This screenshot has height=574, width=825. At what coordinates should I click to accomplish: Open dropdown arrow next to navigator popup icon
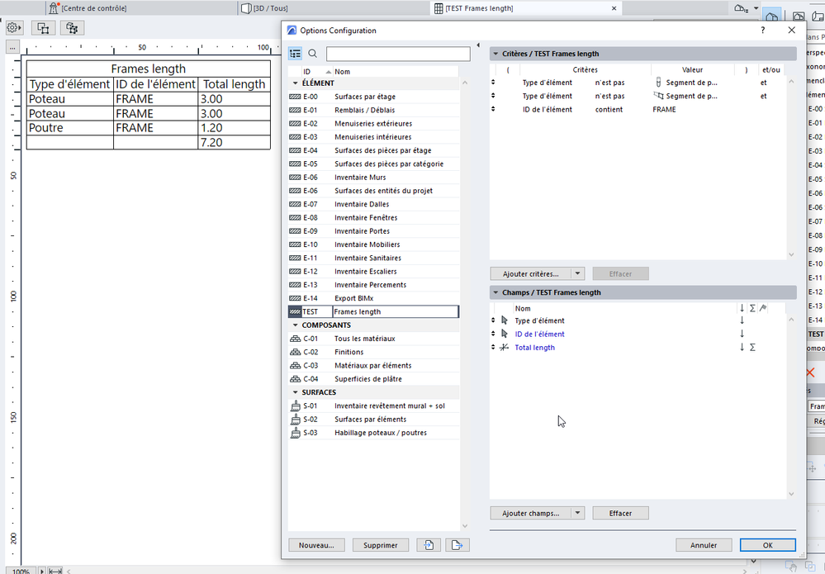[x=756, y=8]
